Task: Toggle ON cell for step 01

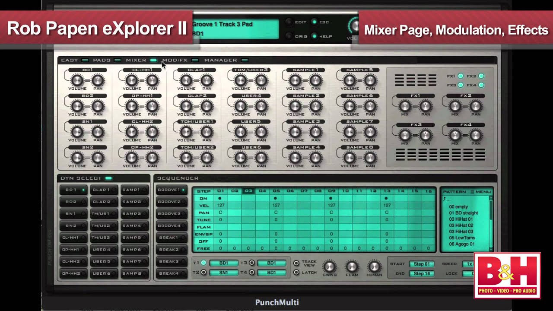Action: pos(220,198)
